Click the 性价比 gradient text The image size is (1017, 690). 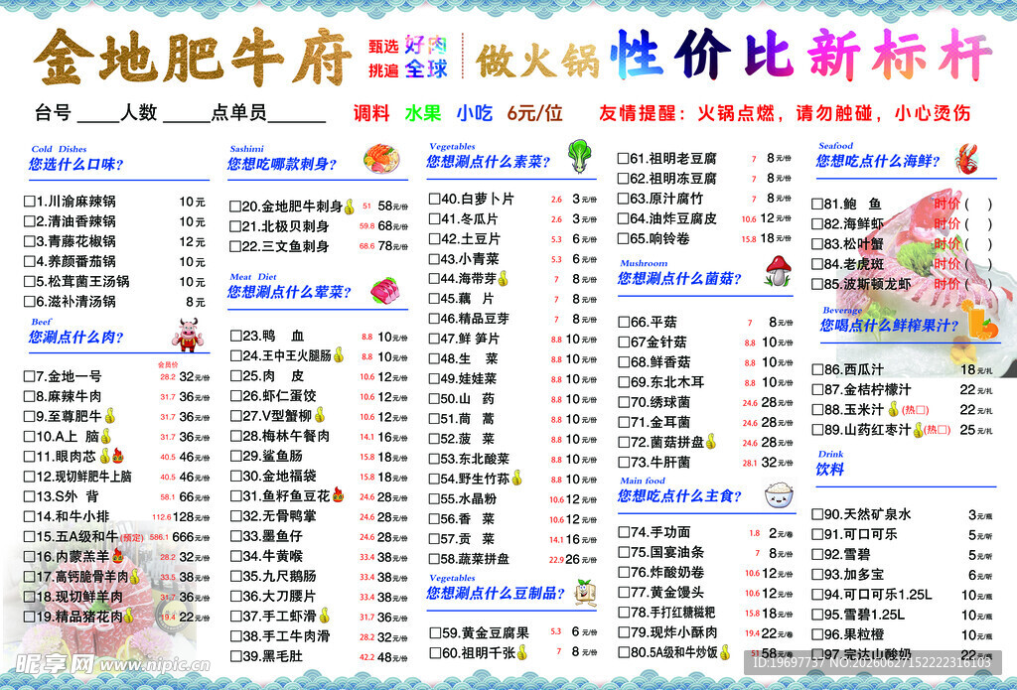click(704, 56)
